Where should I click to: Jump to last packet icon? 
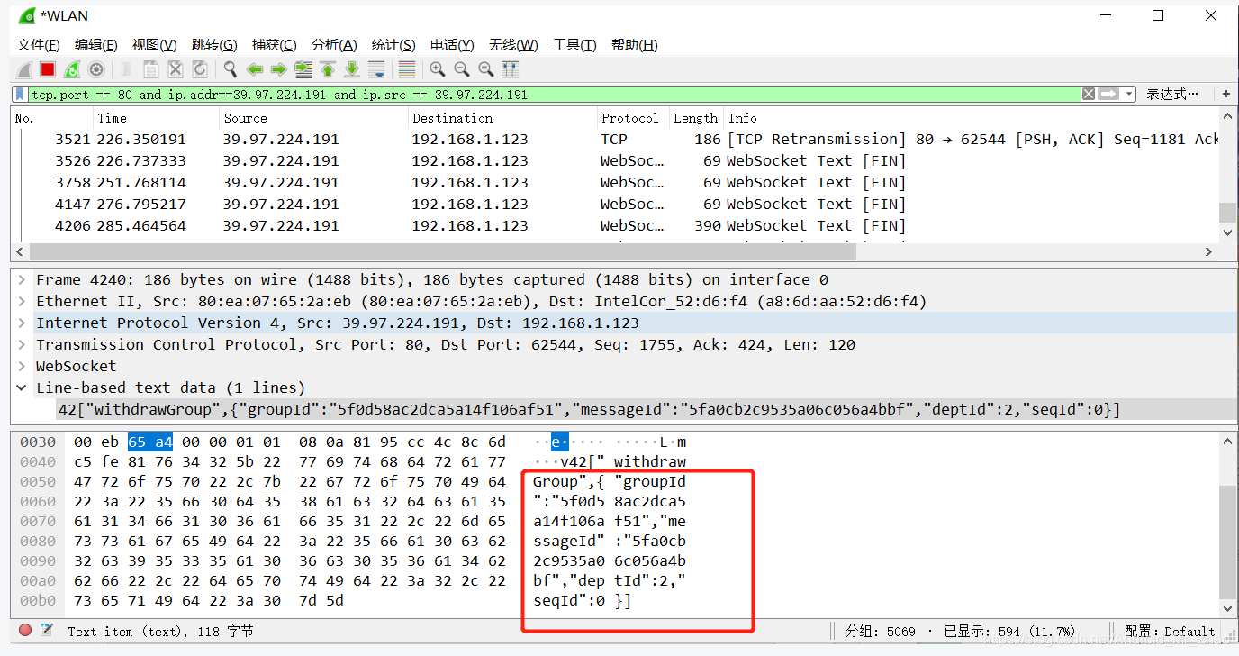pos(352,69)
